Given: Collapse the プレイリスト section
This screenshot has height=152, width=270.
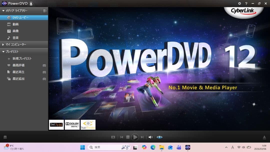Looking at the screenshot, I should (x=3, y=52).
